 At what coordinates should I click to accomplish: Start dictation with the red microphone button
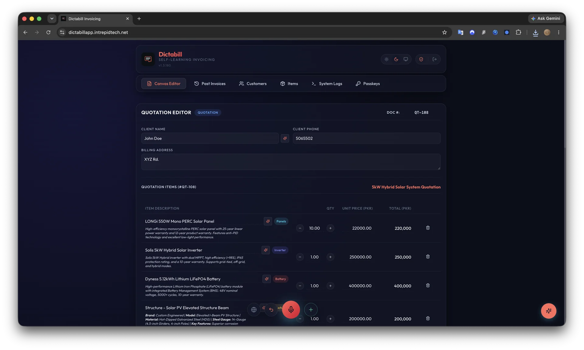pyautogui.click(x=291, y=310)
